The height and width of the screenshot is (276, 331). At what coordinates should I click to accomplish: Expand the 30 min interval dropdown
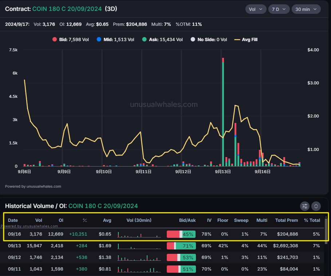[x=306, y=9]
